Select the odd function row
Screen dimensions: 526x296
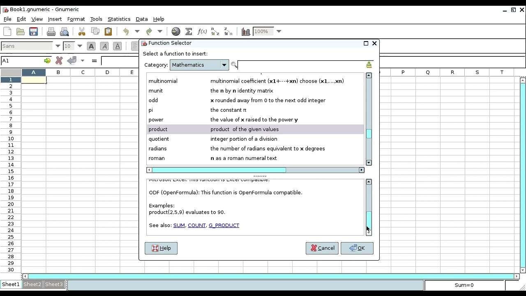[255, 100]
